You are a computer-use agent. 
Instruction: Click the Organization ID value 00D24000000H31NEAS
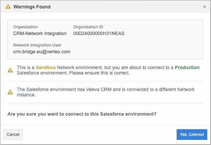[x=99, y=33]
